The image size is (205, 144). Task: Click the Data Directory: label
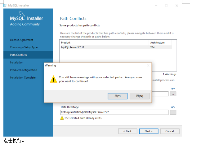(x=70, y=107)
